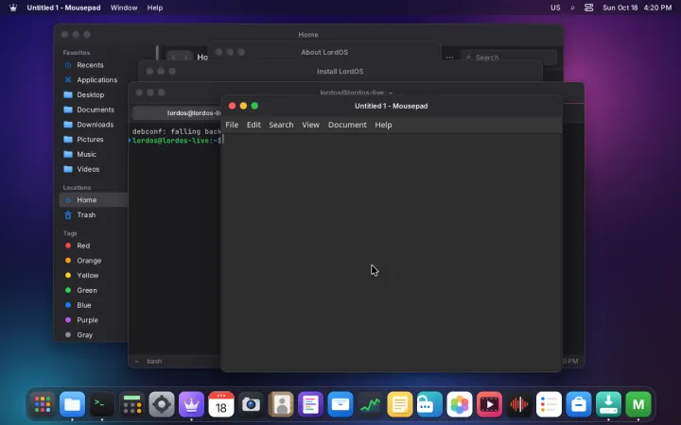Open the calculator from the dock
The image size is (681, 425).
132,404
